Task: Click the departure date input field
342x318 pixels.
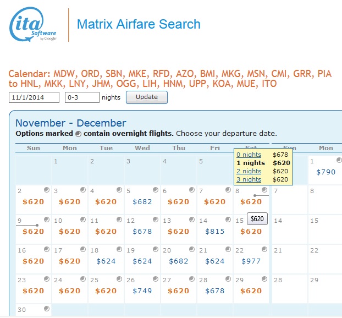Action: [34, 97]
